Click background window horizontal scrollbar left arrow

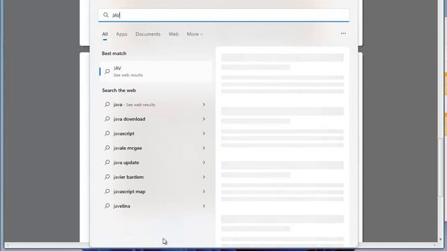[8, 245]
